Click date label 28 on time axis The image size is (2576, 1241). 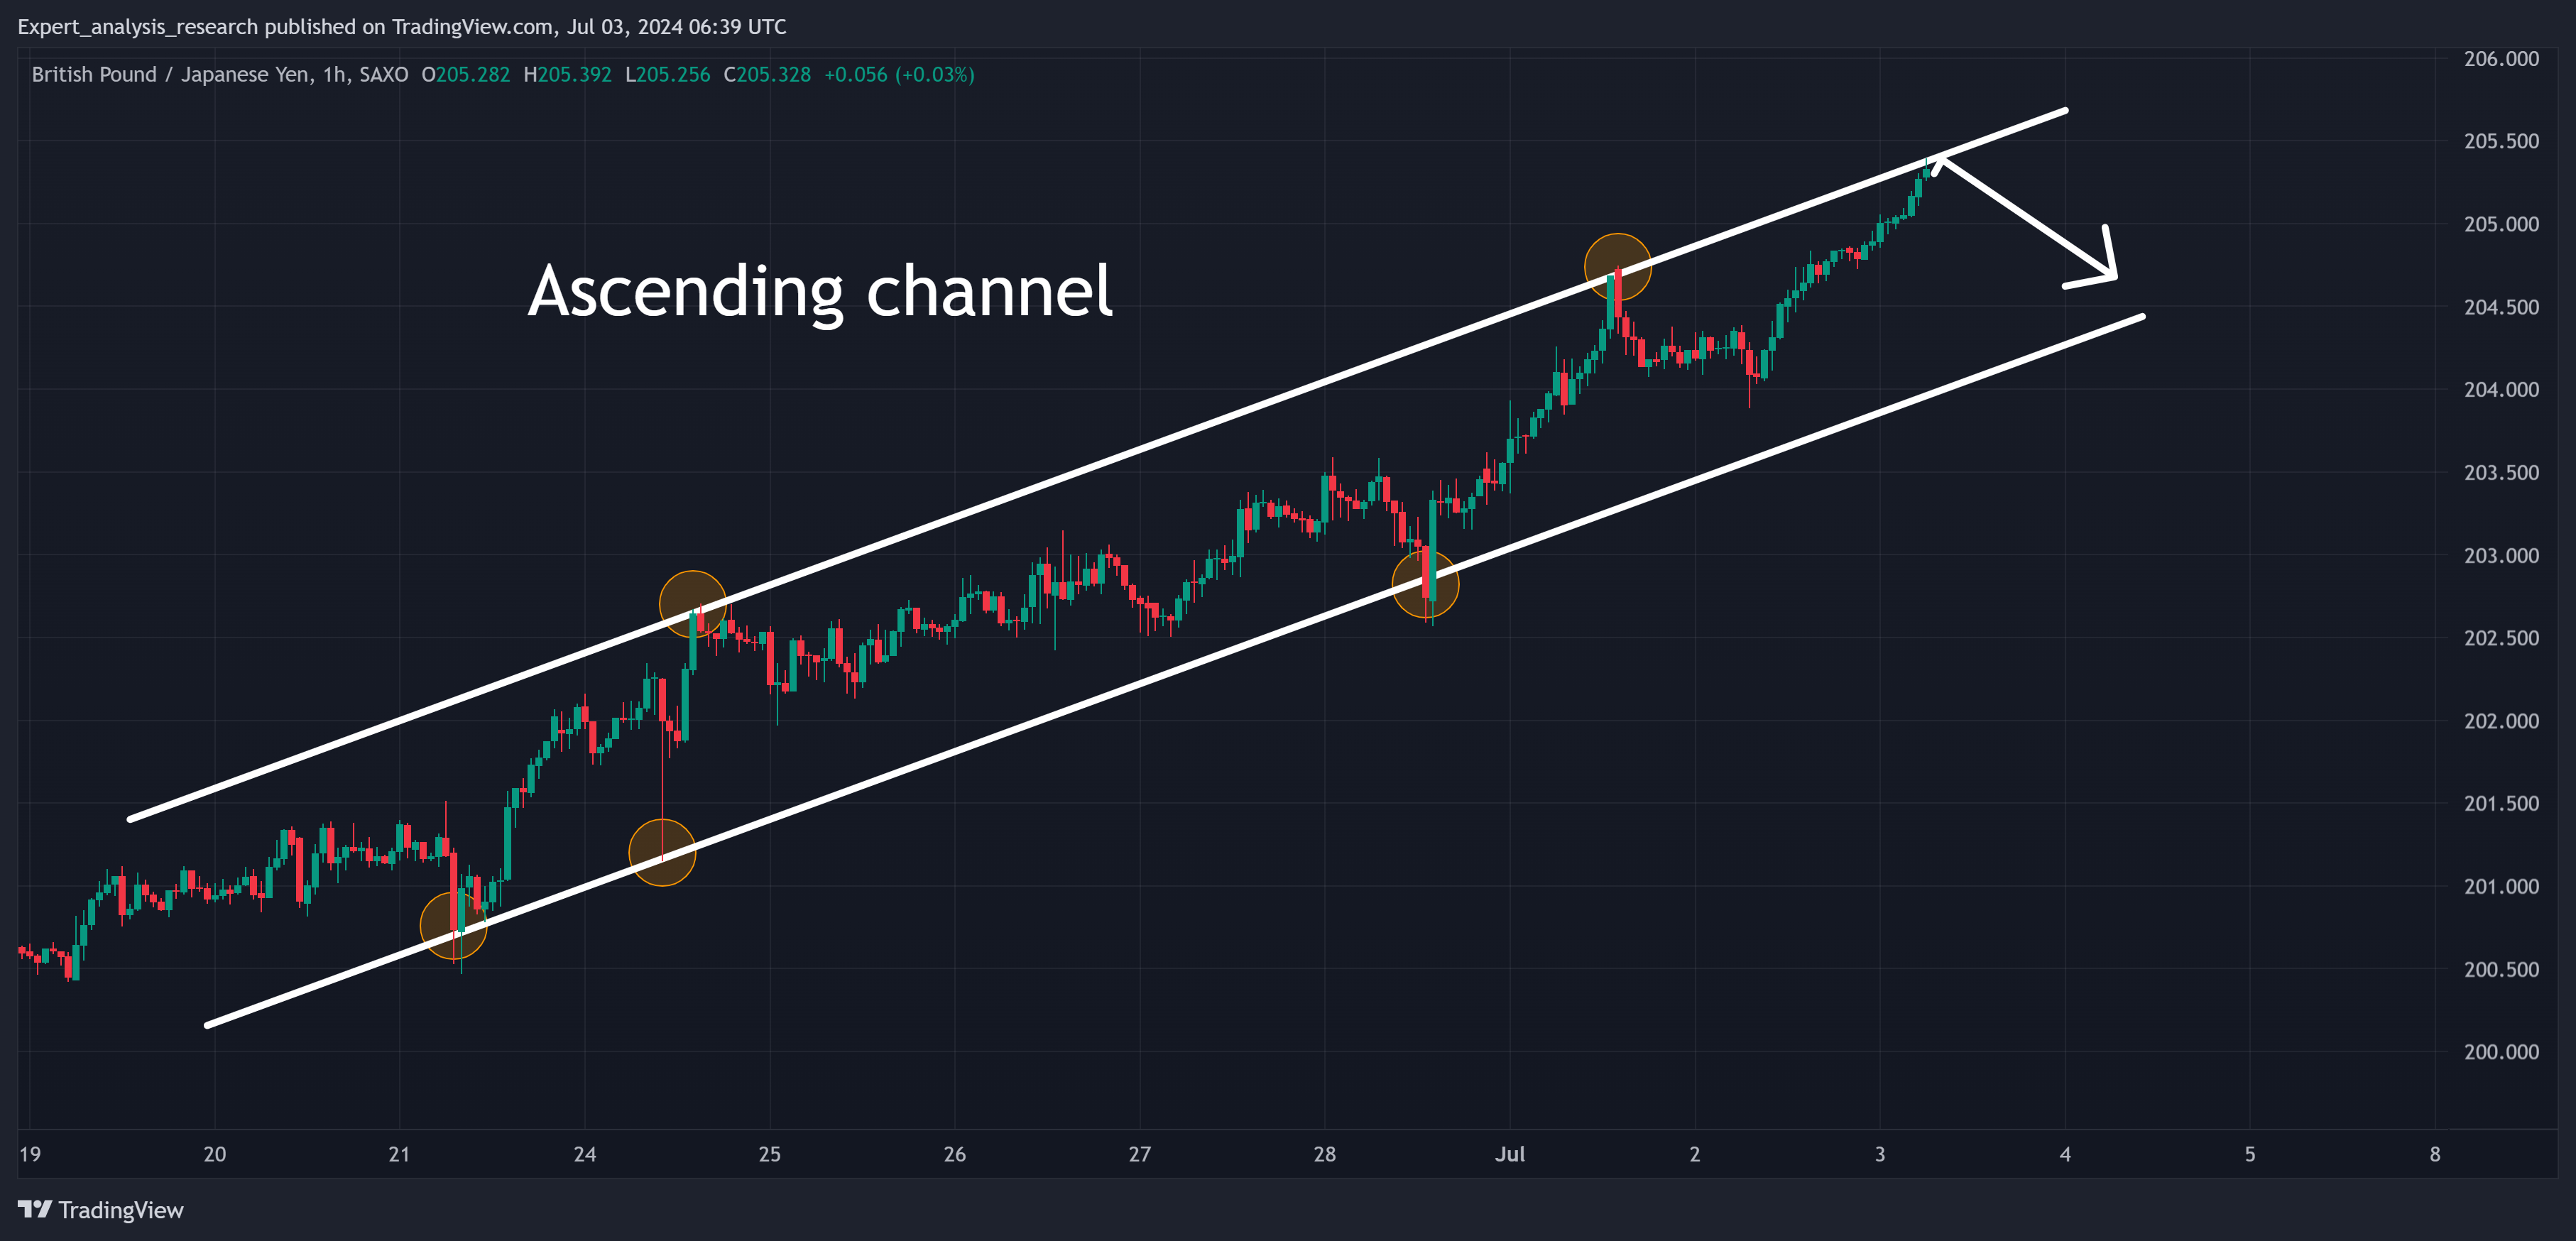(x=1325, y=1154)
